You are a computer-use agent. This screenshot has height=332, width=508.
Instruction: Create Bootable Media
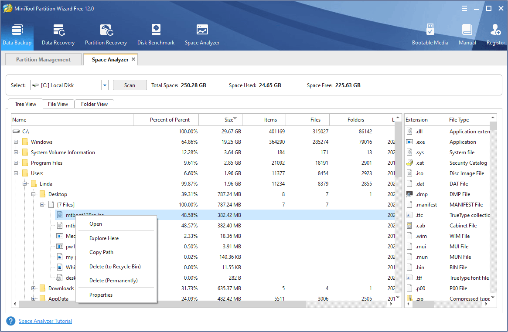coord(430,35)
